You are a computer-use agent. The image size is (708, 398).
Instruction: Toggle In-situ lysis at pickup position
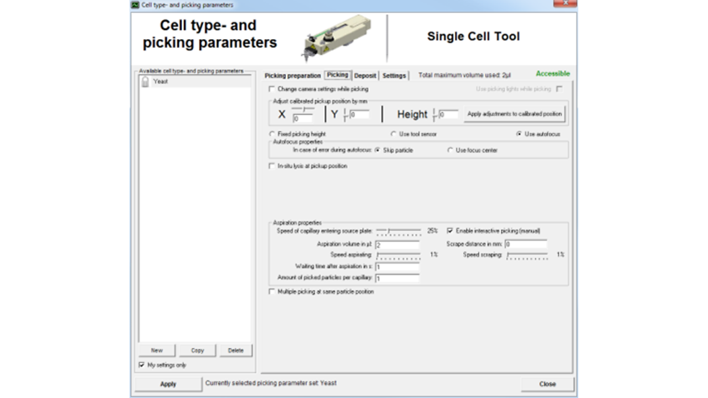(272, 166)
